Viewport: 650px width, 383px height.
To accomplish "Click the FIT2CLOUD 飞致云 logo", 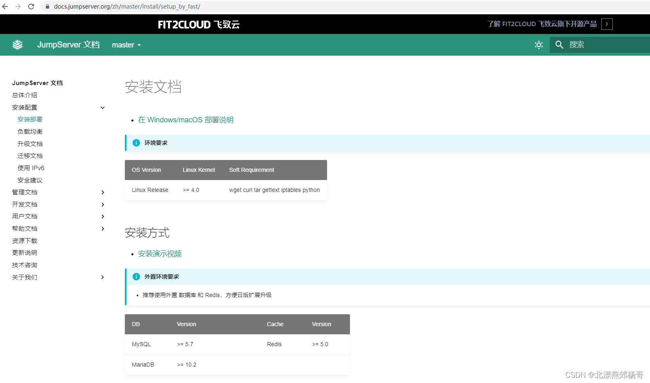I will click(x=199, y=25).
